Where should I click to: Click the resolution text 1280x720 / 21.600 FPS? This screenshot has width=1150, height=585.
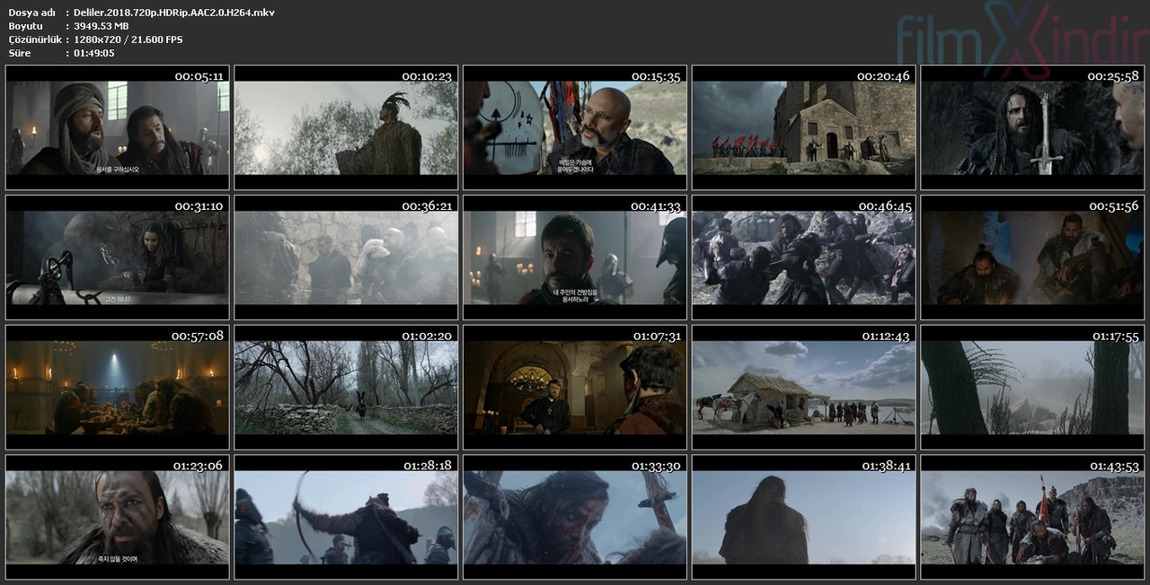128,39
